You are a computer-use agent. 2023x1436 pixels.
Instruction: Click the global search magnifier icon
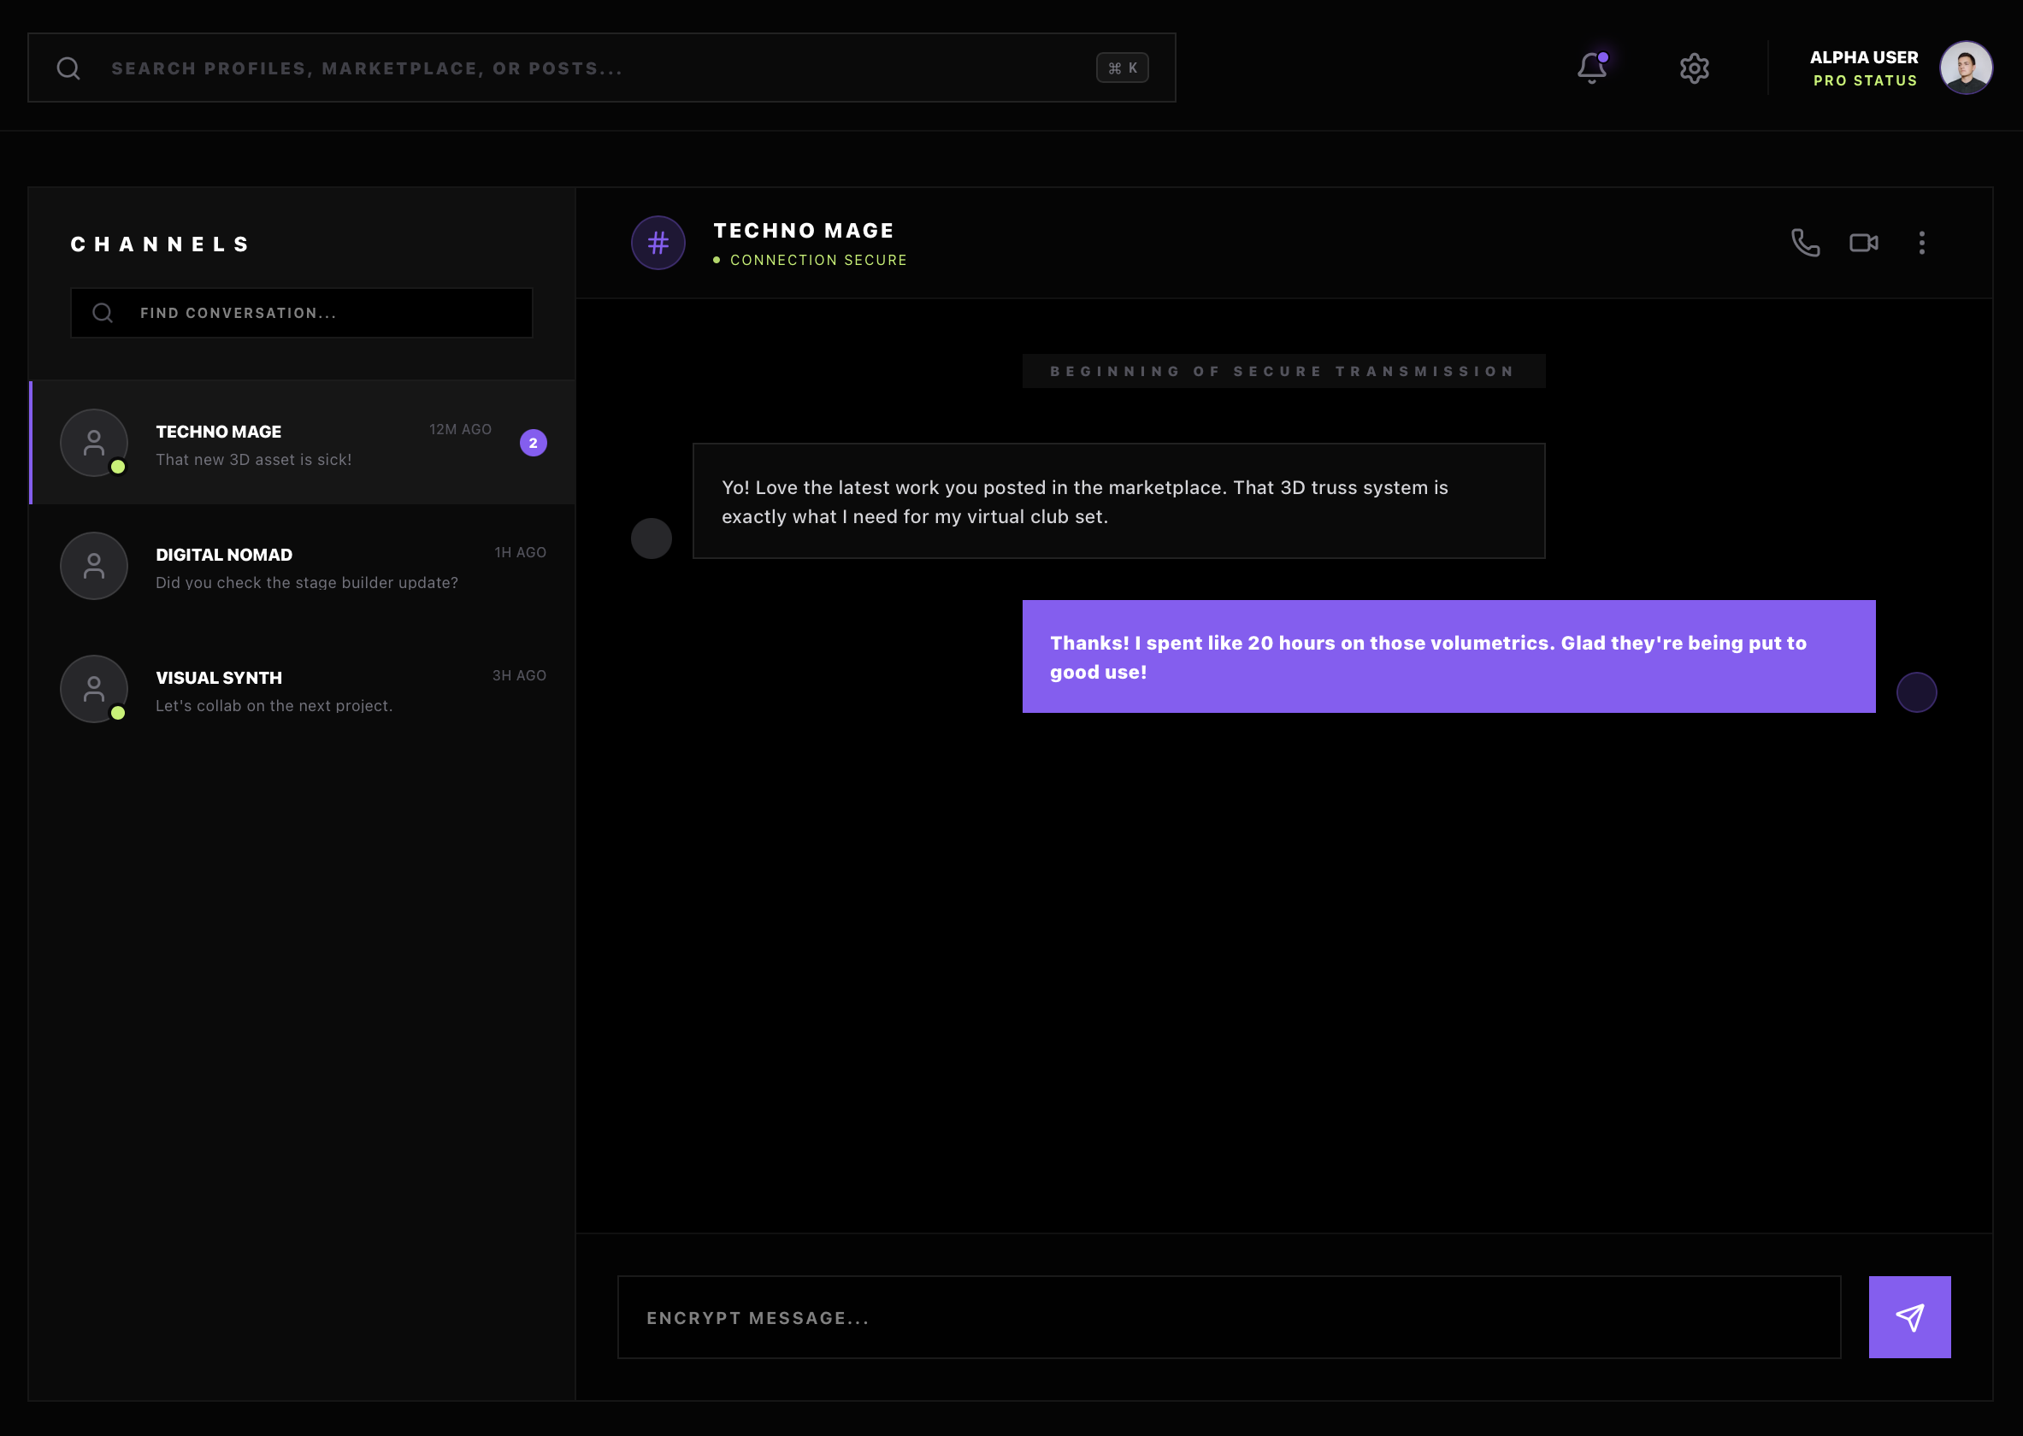click(x=68, y=68)
